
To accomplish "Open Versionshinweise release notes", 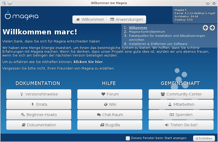I will [x=39, y=94].
